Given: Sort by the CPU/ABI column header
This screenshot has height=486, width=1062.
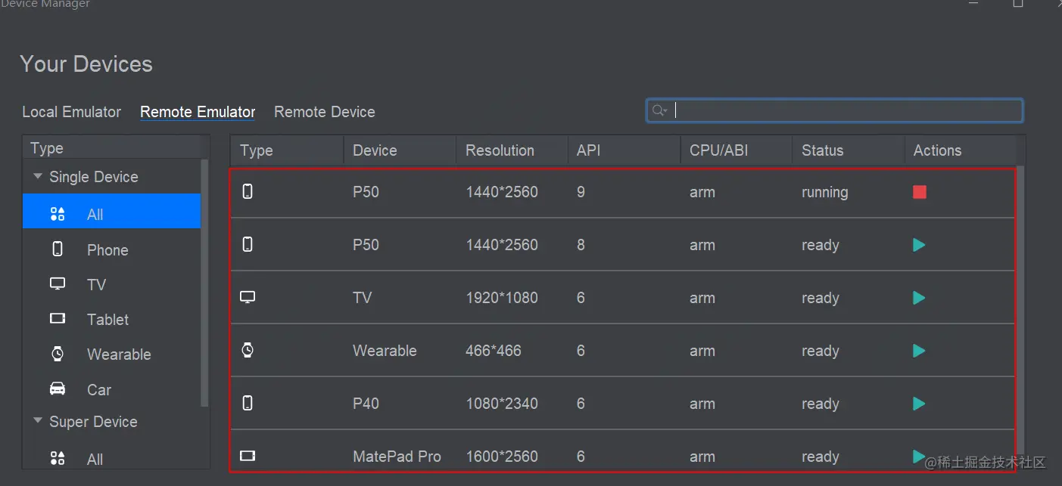Looking at the screenshot, I should pyautogui.click(x=736, y=150).
